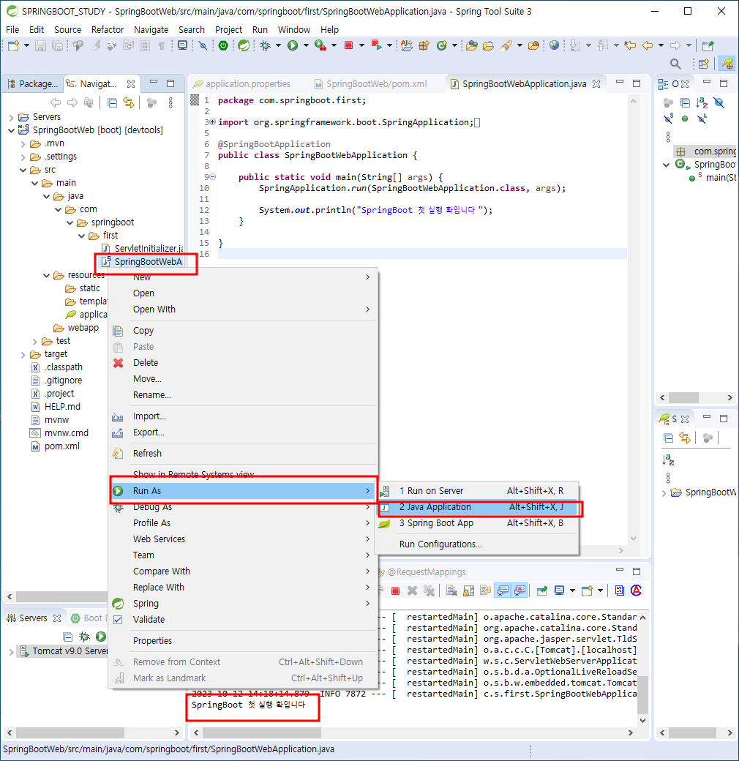
Task: Expand the Servers folder in Navigator
Action: point(11,118)
